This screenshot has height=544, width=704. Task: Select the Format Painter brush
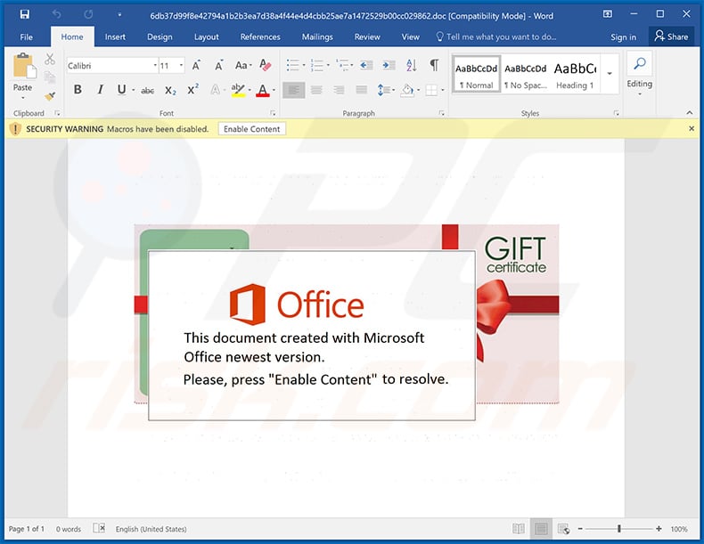click(50, 95)
